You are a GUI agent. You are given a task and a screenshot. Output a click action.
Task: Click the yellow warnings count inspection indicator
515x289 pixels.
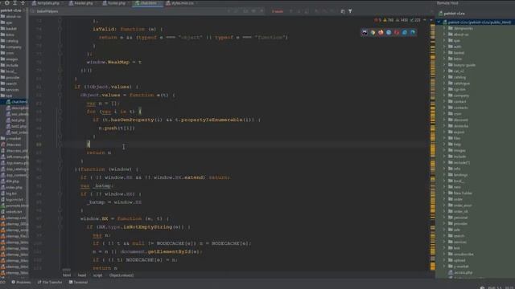coord(388,20)
